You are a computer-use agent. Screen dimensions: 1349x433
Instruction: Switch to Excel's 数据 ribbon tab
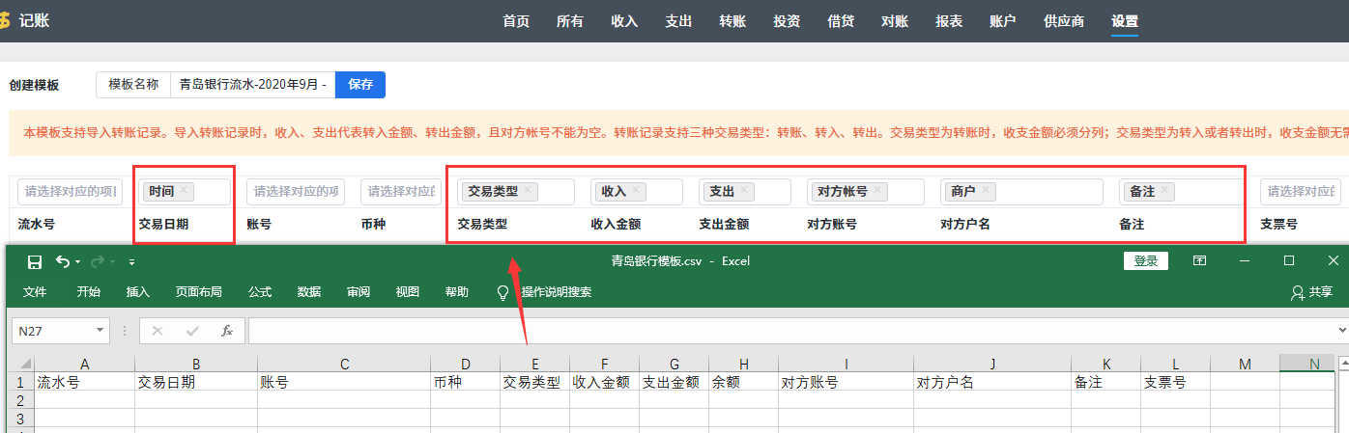(x=309, y=292)
